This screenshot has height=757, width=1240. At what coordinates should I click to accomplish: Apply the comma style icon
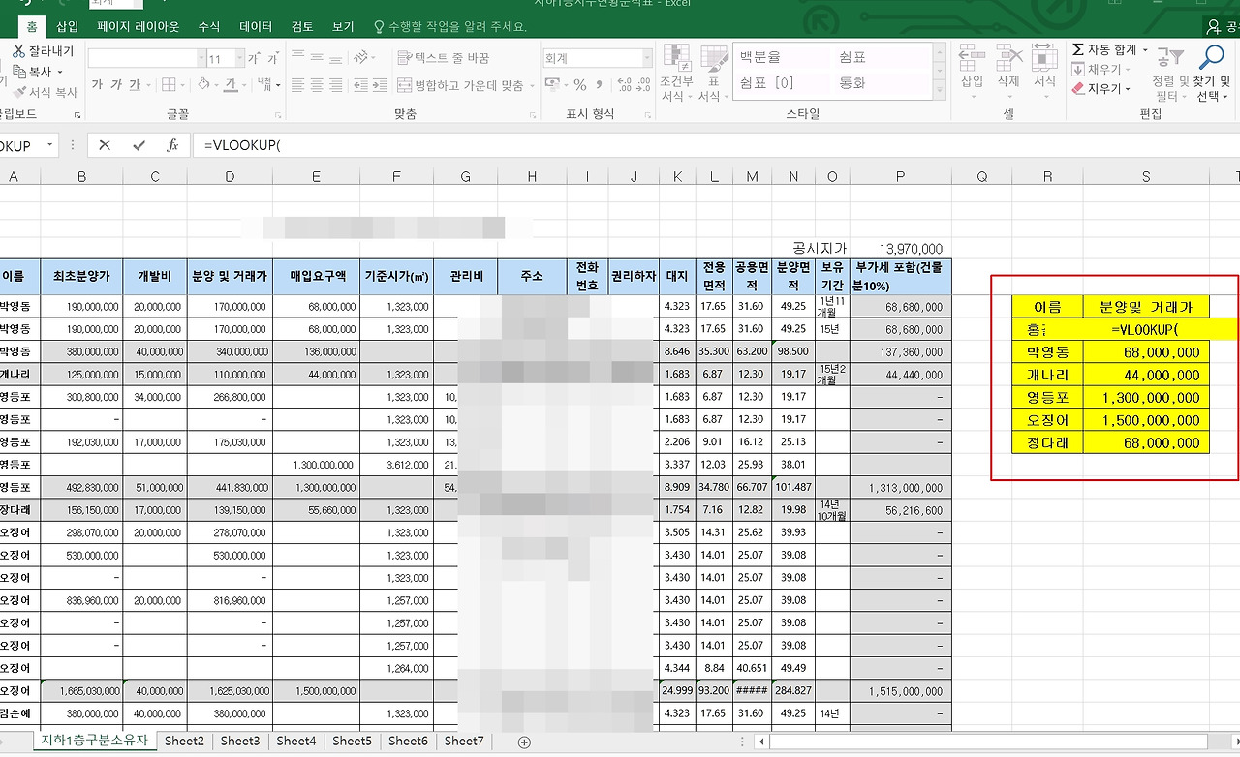tap(598, 85)
